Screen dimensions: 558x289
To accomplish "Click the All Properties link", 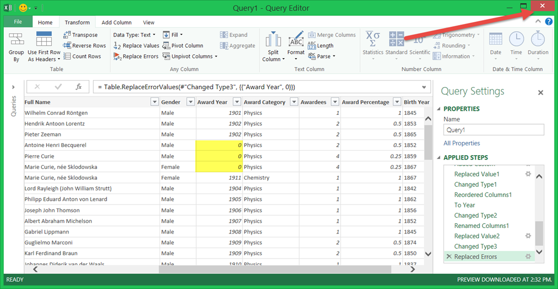I will 462,143.
